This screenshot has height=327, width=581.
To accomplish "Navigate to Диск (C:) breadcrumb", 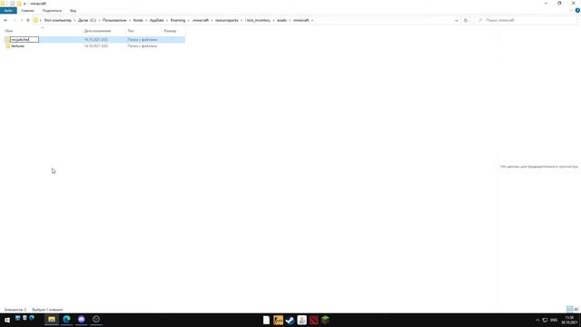I will [87, 20].
